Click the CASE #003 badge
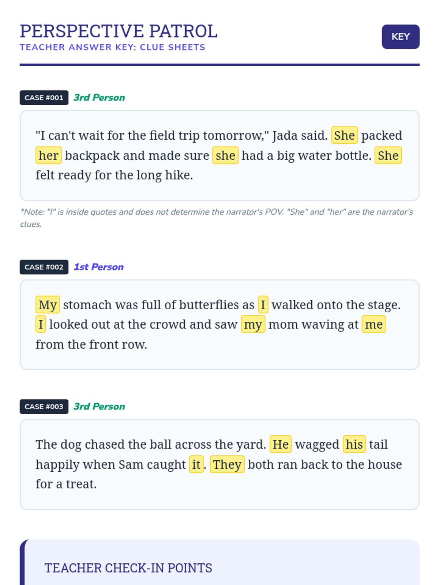The width and height of the screenshot is (439, 585). click(x=44, y=407)
